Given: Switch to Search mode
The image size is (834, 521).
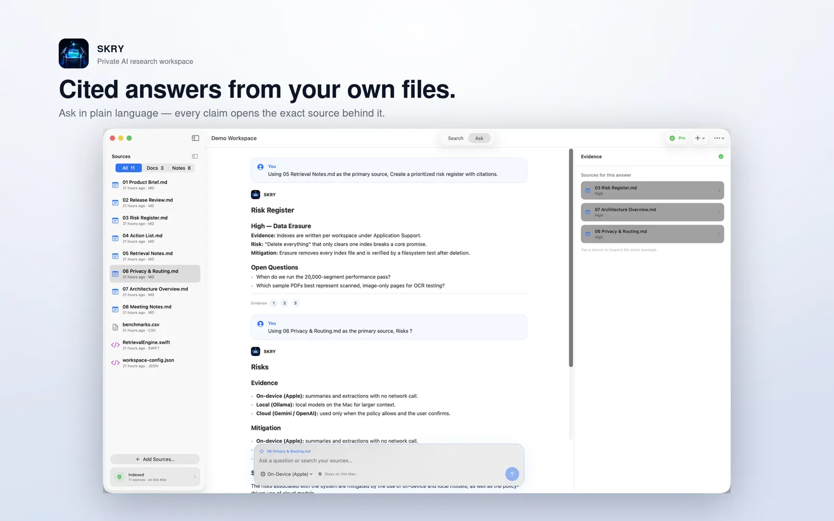Looking at the screenshot, I should [x=456, y=138].
